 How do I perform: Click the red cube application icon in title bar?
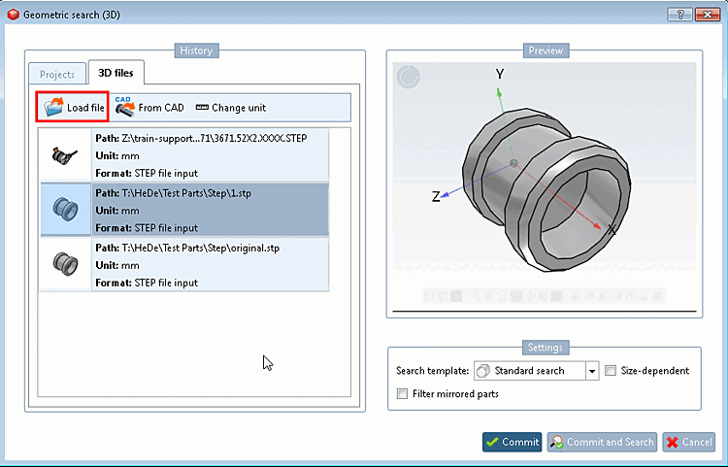pyautogui.click(x=14, y=15)
